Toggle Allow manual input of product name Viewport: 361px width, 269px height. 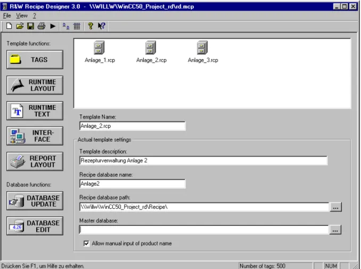(x=86, y=243)
